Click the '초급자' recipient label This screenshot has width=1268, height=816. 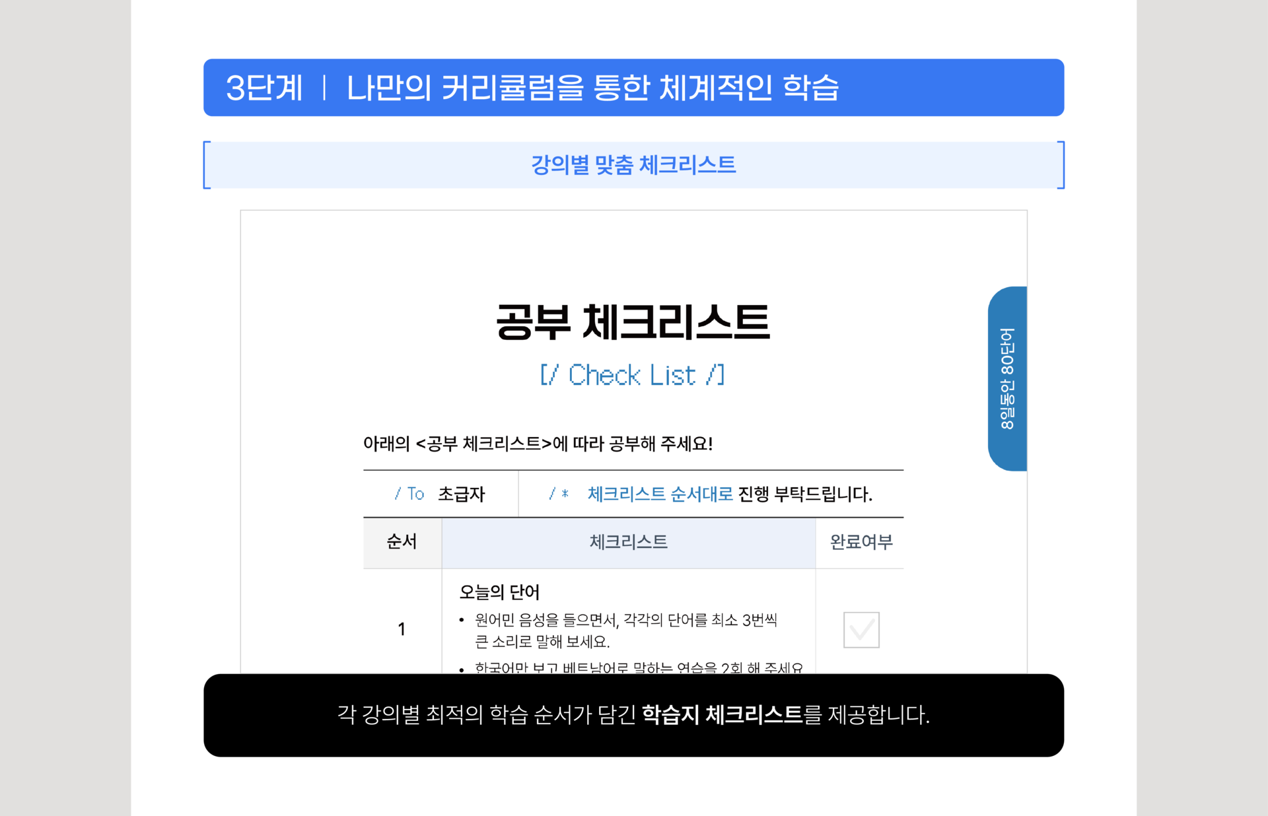pyautogui.click(x=462, y=494)
